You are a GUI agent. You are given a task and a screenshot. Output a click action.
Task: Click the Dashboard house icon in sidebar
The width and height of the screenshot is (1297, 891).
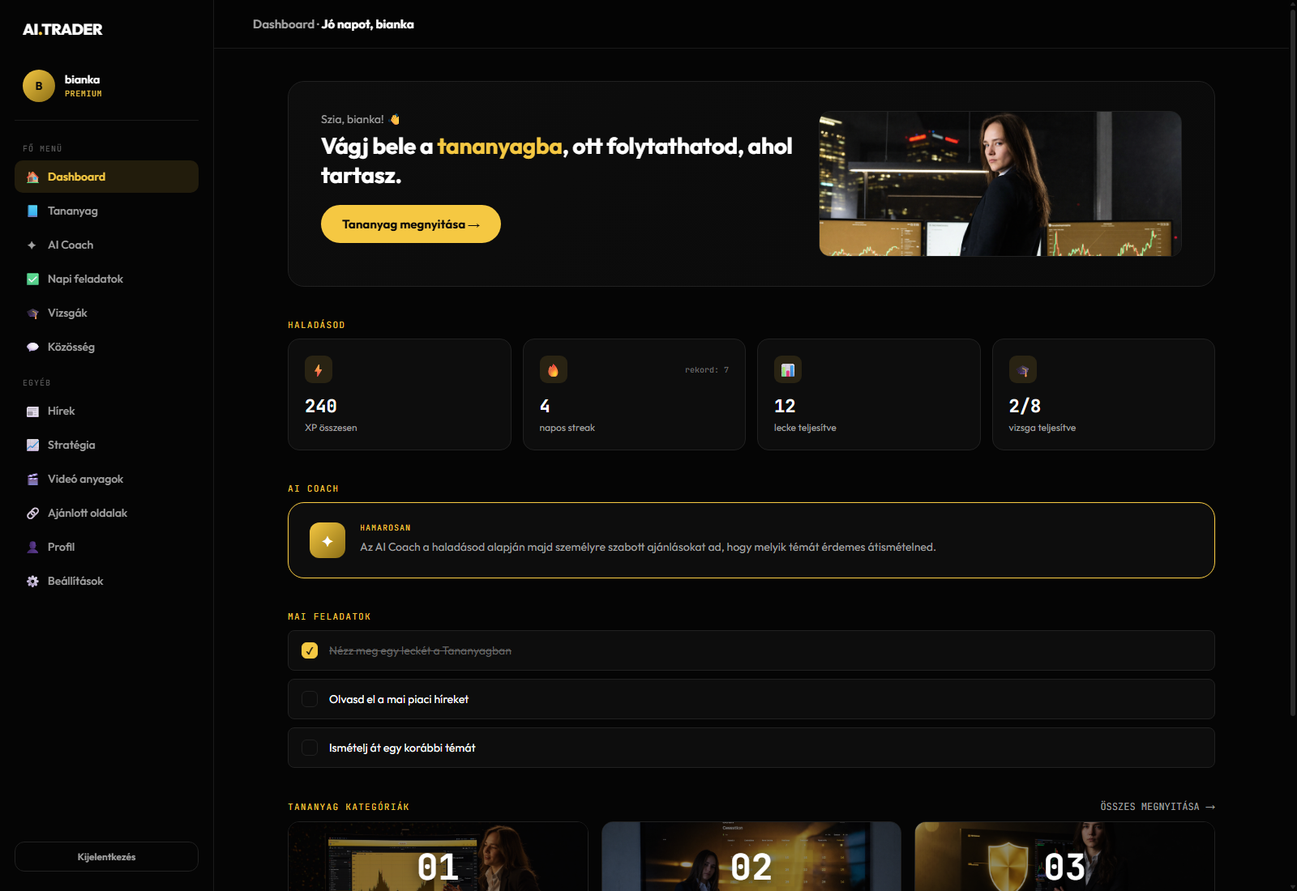32,177
